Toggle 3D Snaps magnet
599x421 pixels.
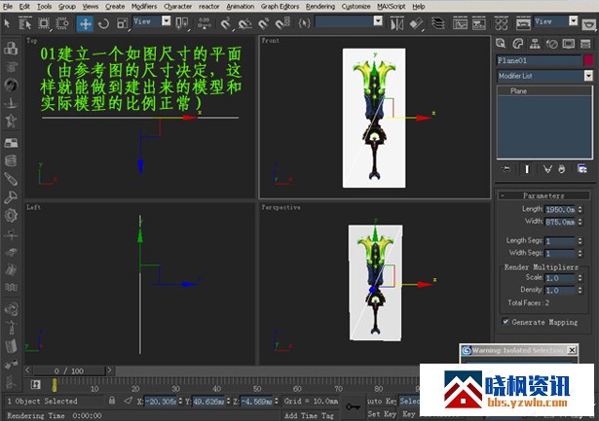[226, 23]
